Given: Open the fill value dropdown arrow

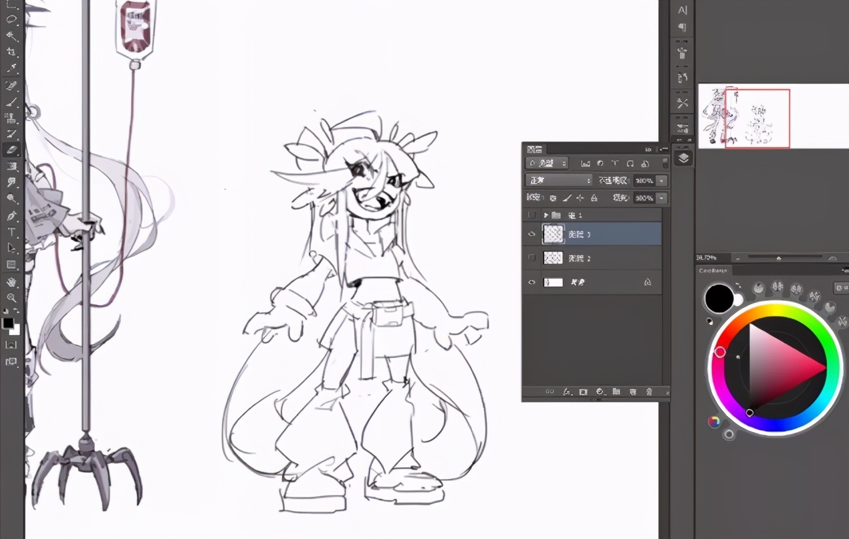Looking at the screenshot, I should pos(662,198).
